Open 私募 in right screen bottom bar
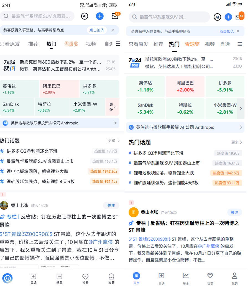The image size is (248, 288). pyautogui.click(x=210, y=279)
